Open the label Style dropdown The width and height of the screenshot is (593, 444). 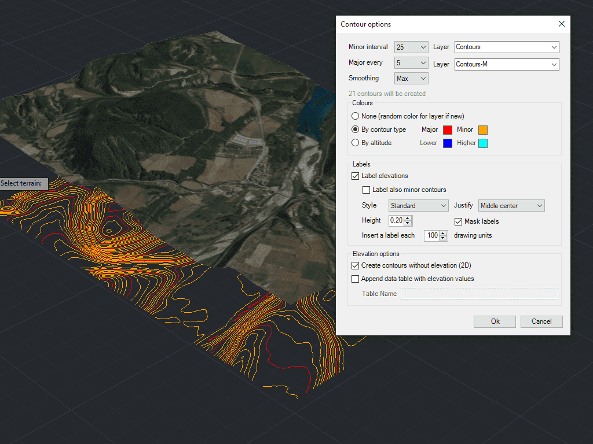point(419,206)
